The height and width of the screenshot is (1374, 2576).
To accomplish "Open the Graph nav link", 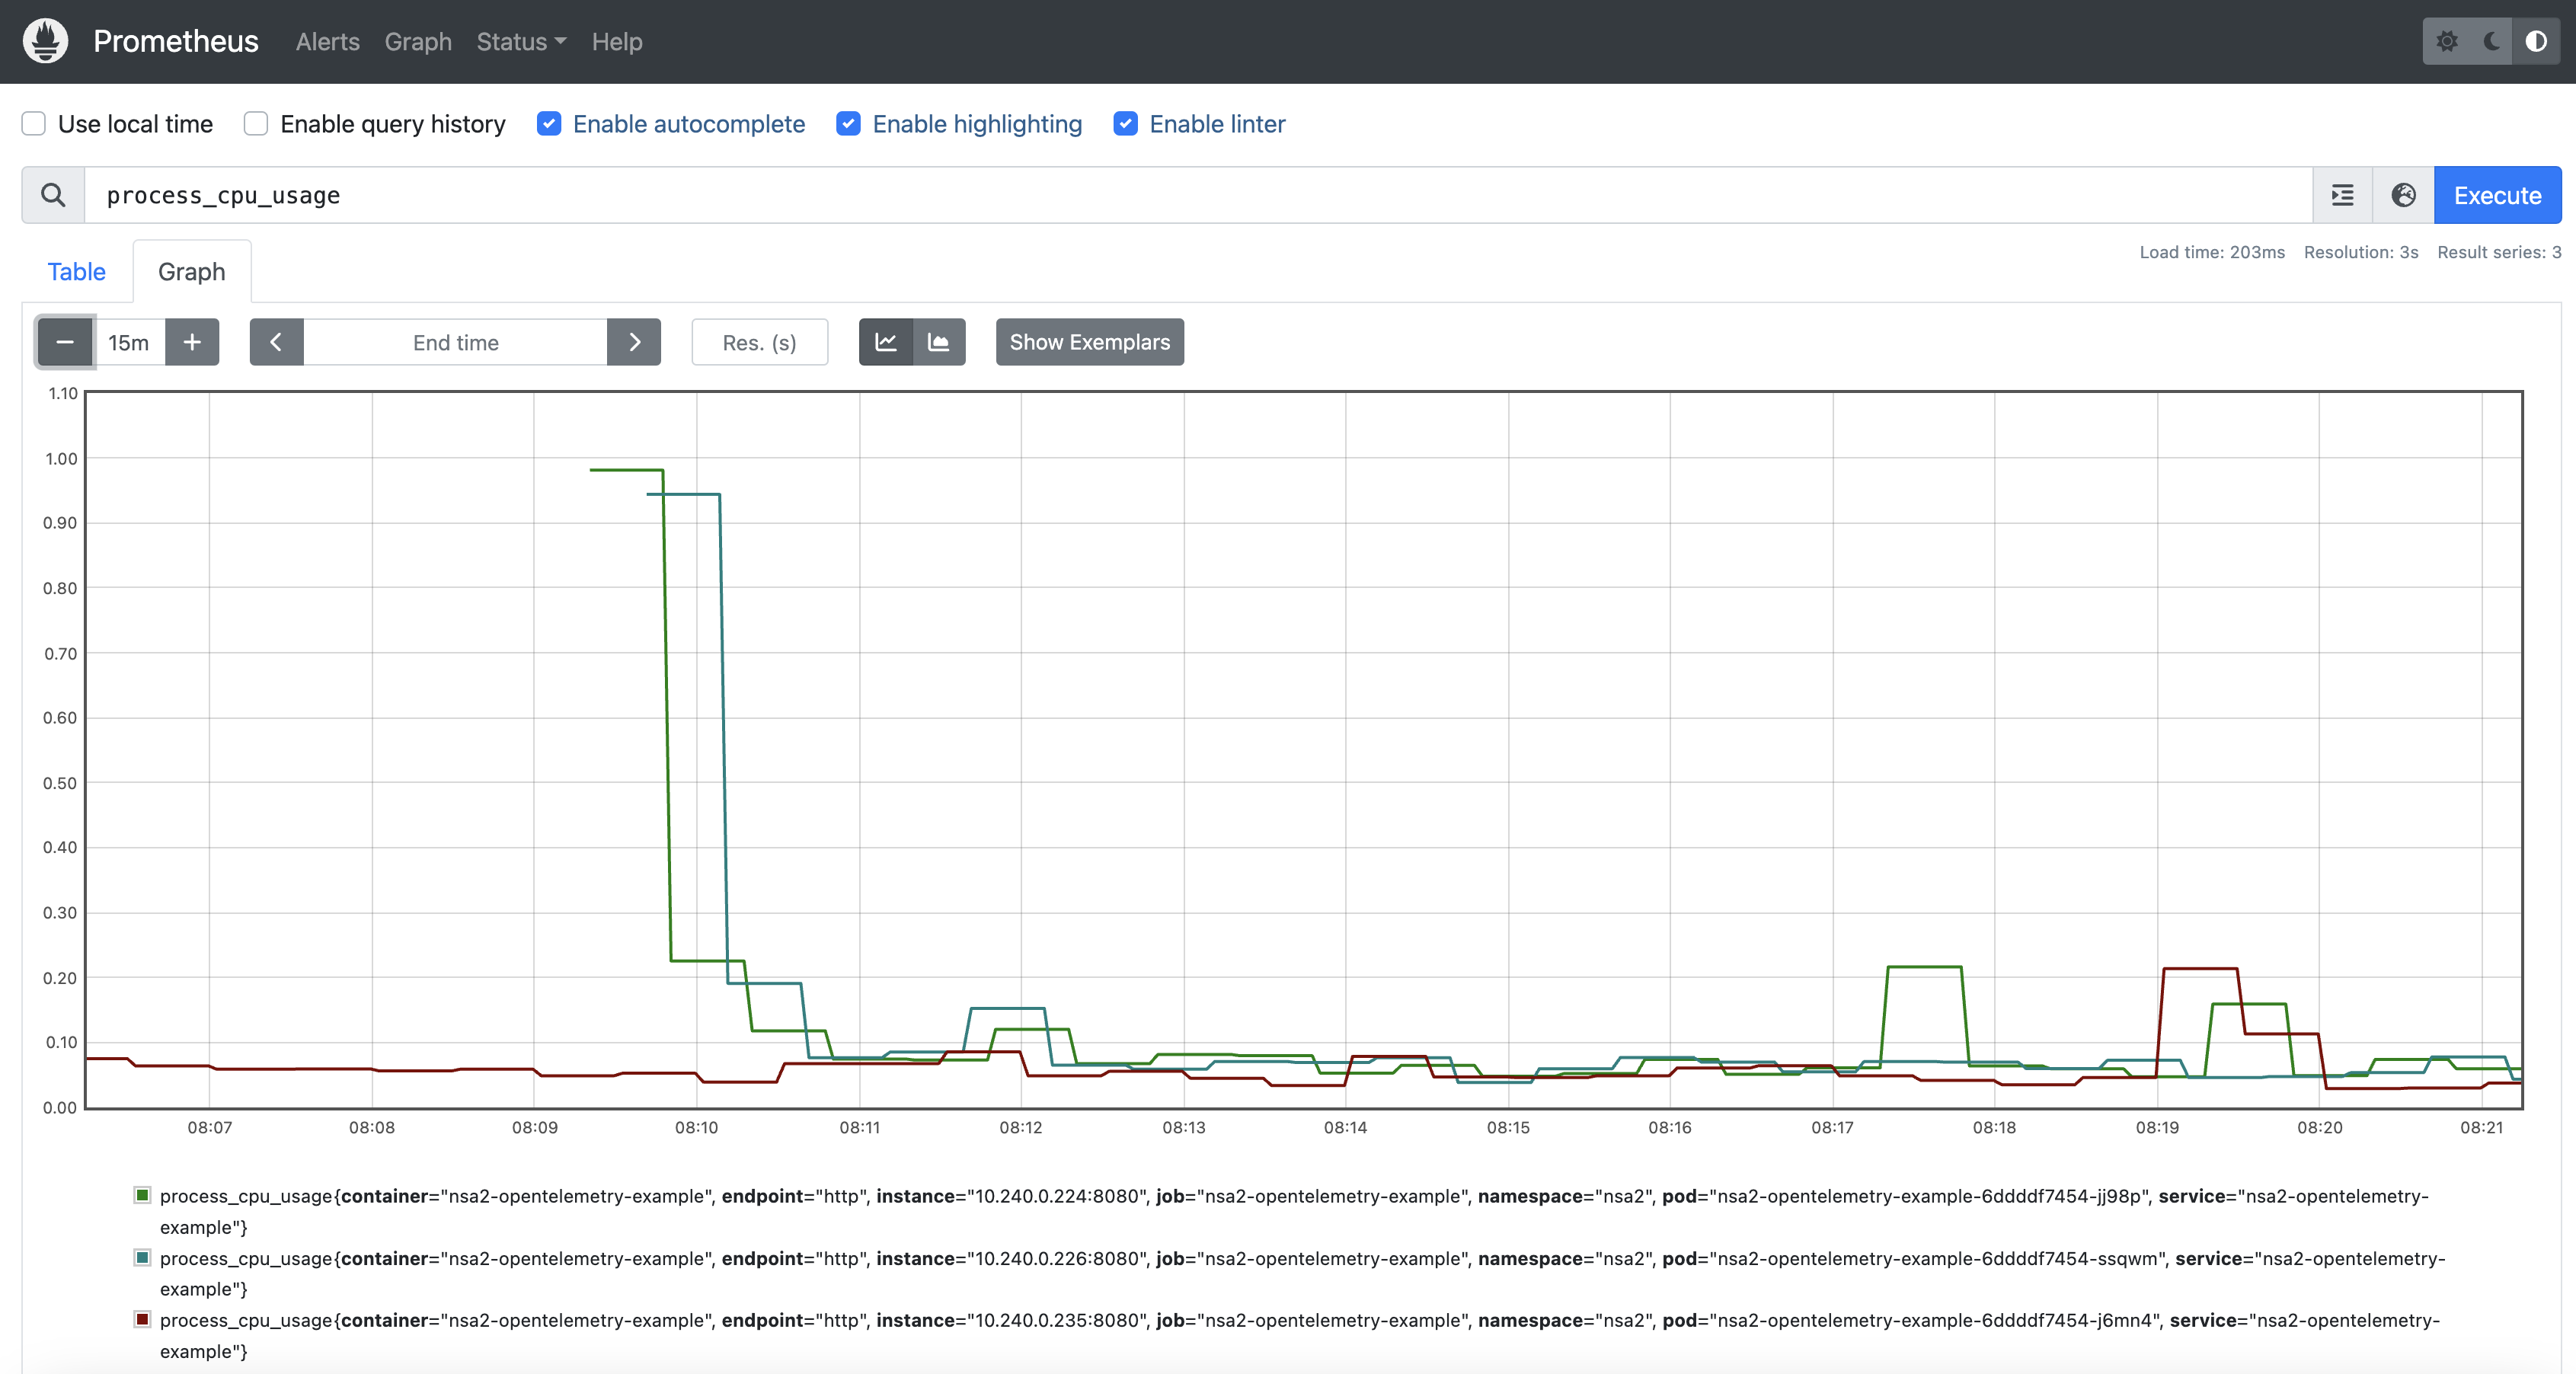I will pos(418,42).
